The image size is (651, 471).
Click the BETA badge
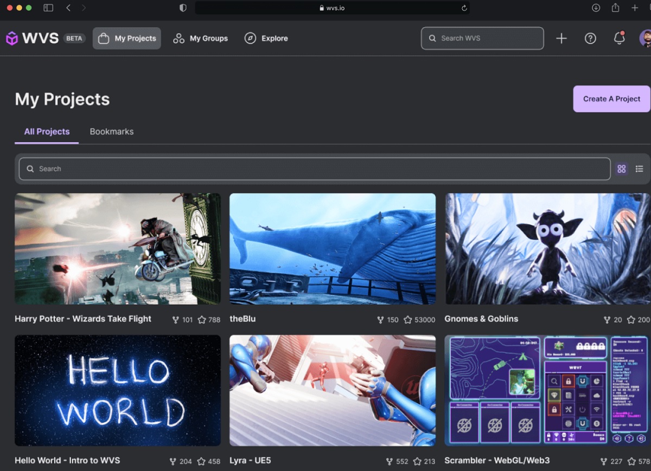(x=74, y=38)
